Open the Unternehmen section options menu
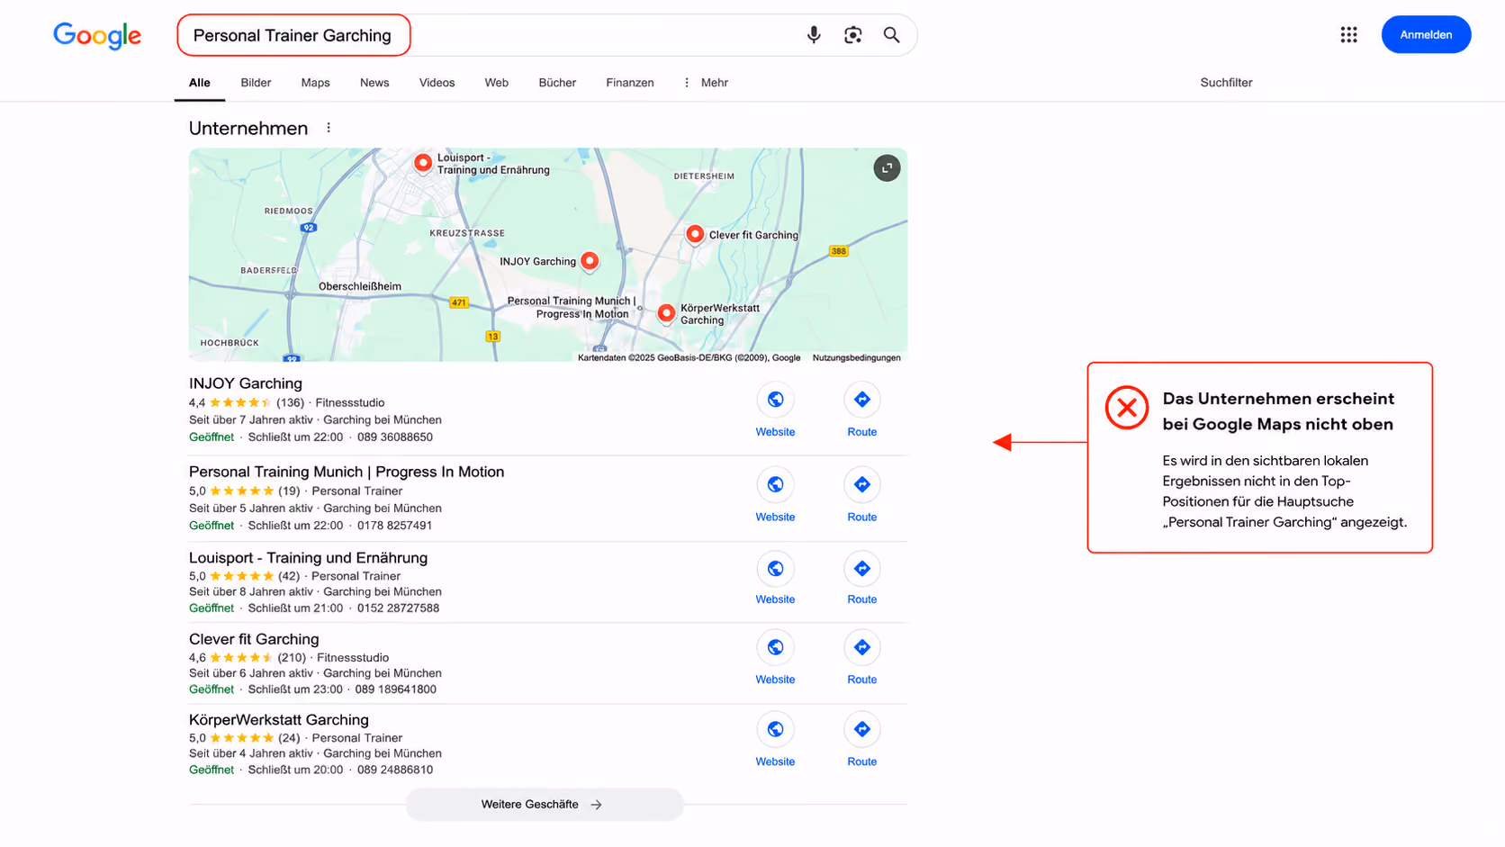Viewport: 1505px width, 847px height. click(x=329, y=128)
